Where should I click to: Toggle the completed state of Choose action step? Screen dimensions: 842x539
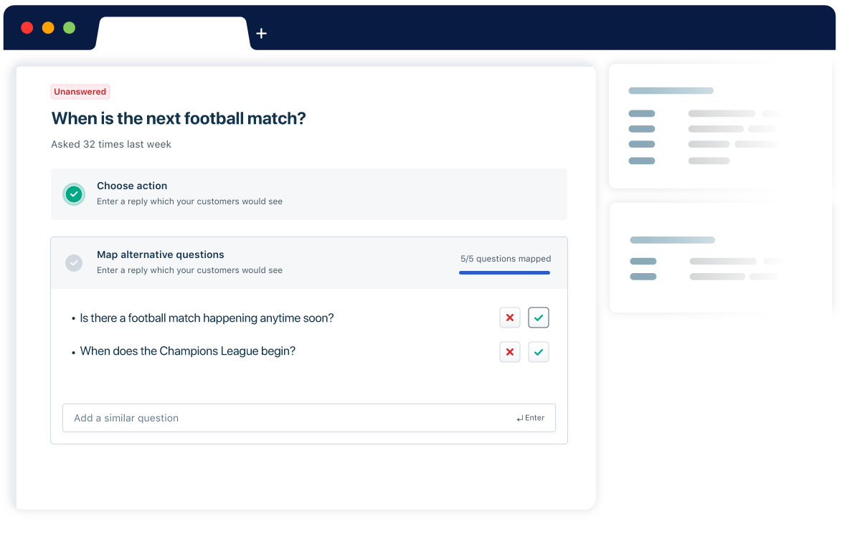click(x=74, y=194)
